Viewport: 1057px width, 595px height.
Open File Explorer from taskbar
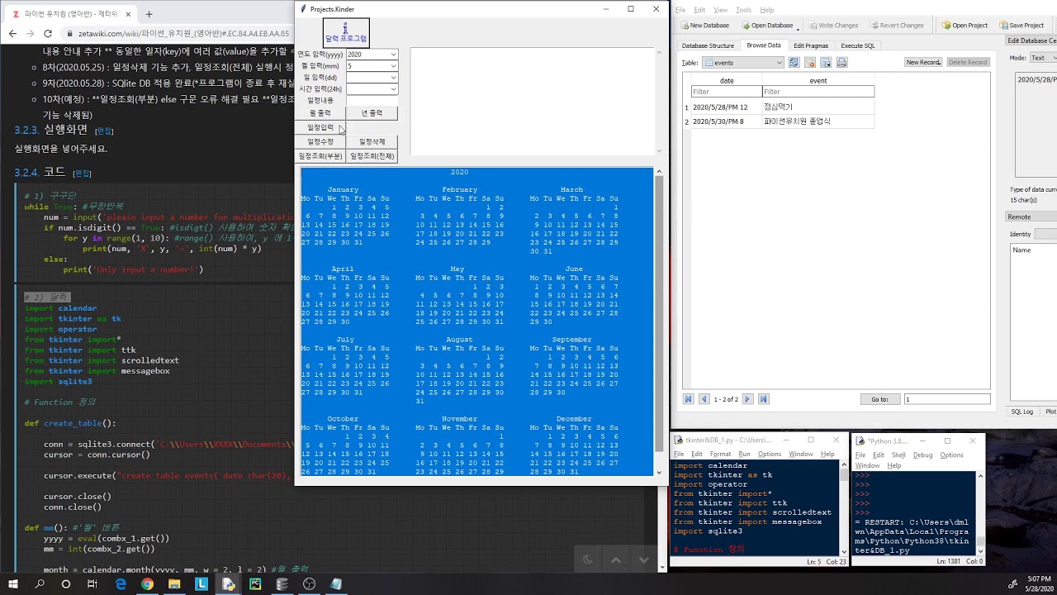(174, 583)
